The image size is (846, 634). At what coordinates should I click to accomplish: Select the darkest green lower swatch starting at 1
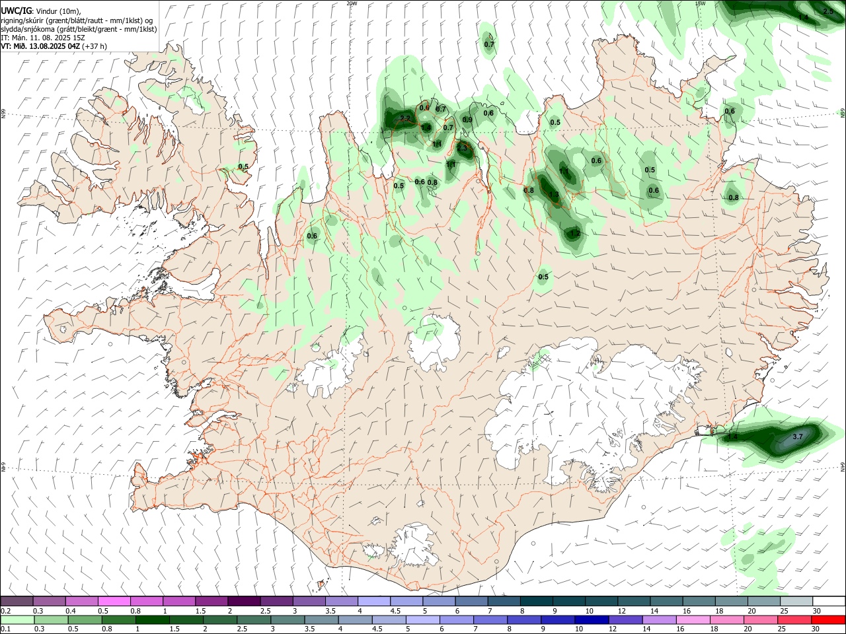(152, 619)
